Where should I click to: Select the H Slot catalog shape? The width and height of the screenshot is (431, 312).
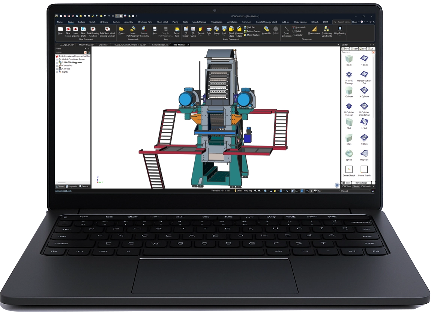pos(364,122)
